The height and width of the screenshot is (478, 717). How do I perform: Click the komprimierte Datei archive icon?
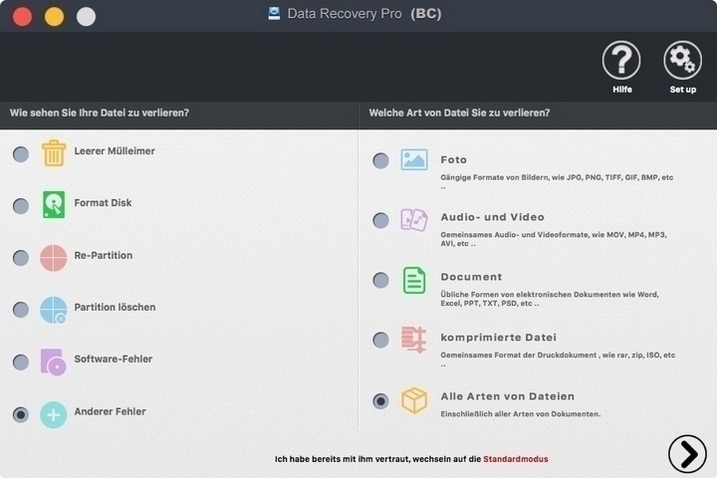pos(414,340)
